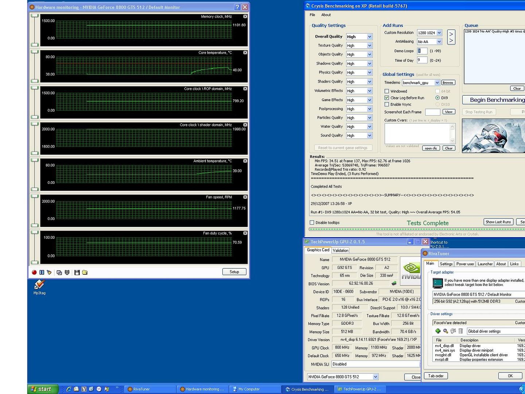
Task: Close the shader domain clock graph
Action: [x=245, y=125]
